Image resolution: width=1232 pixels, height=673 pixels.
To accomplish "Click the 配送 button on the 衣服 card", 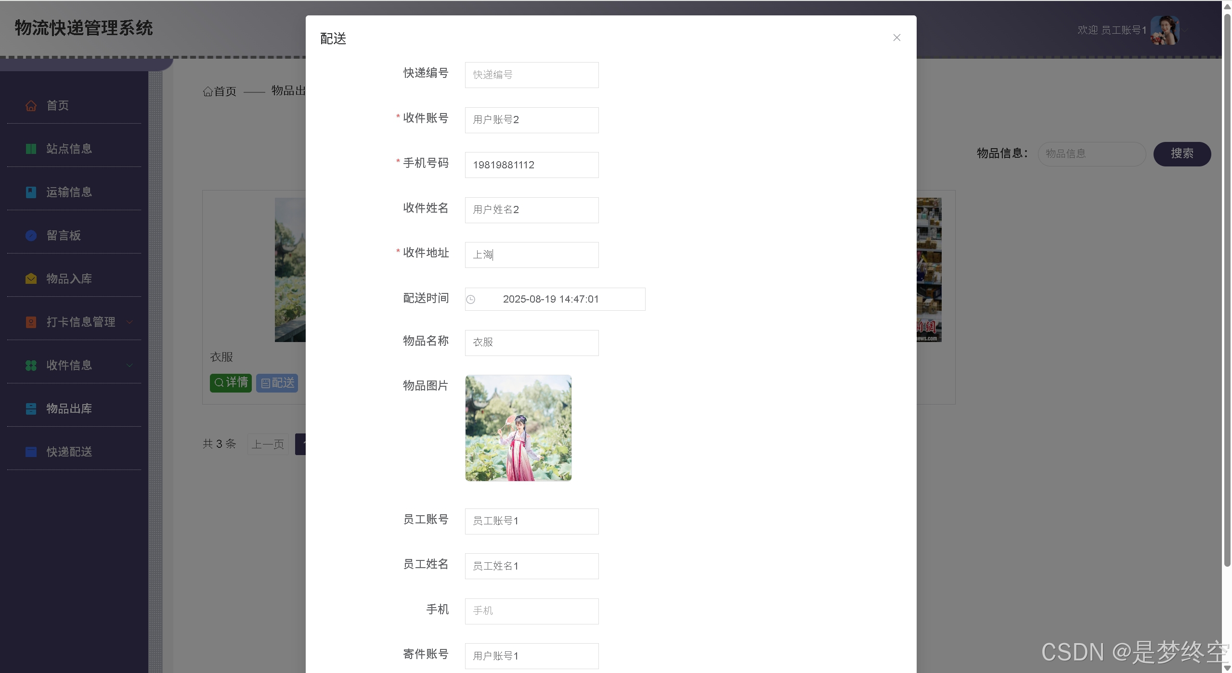I will [276, 383].
